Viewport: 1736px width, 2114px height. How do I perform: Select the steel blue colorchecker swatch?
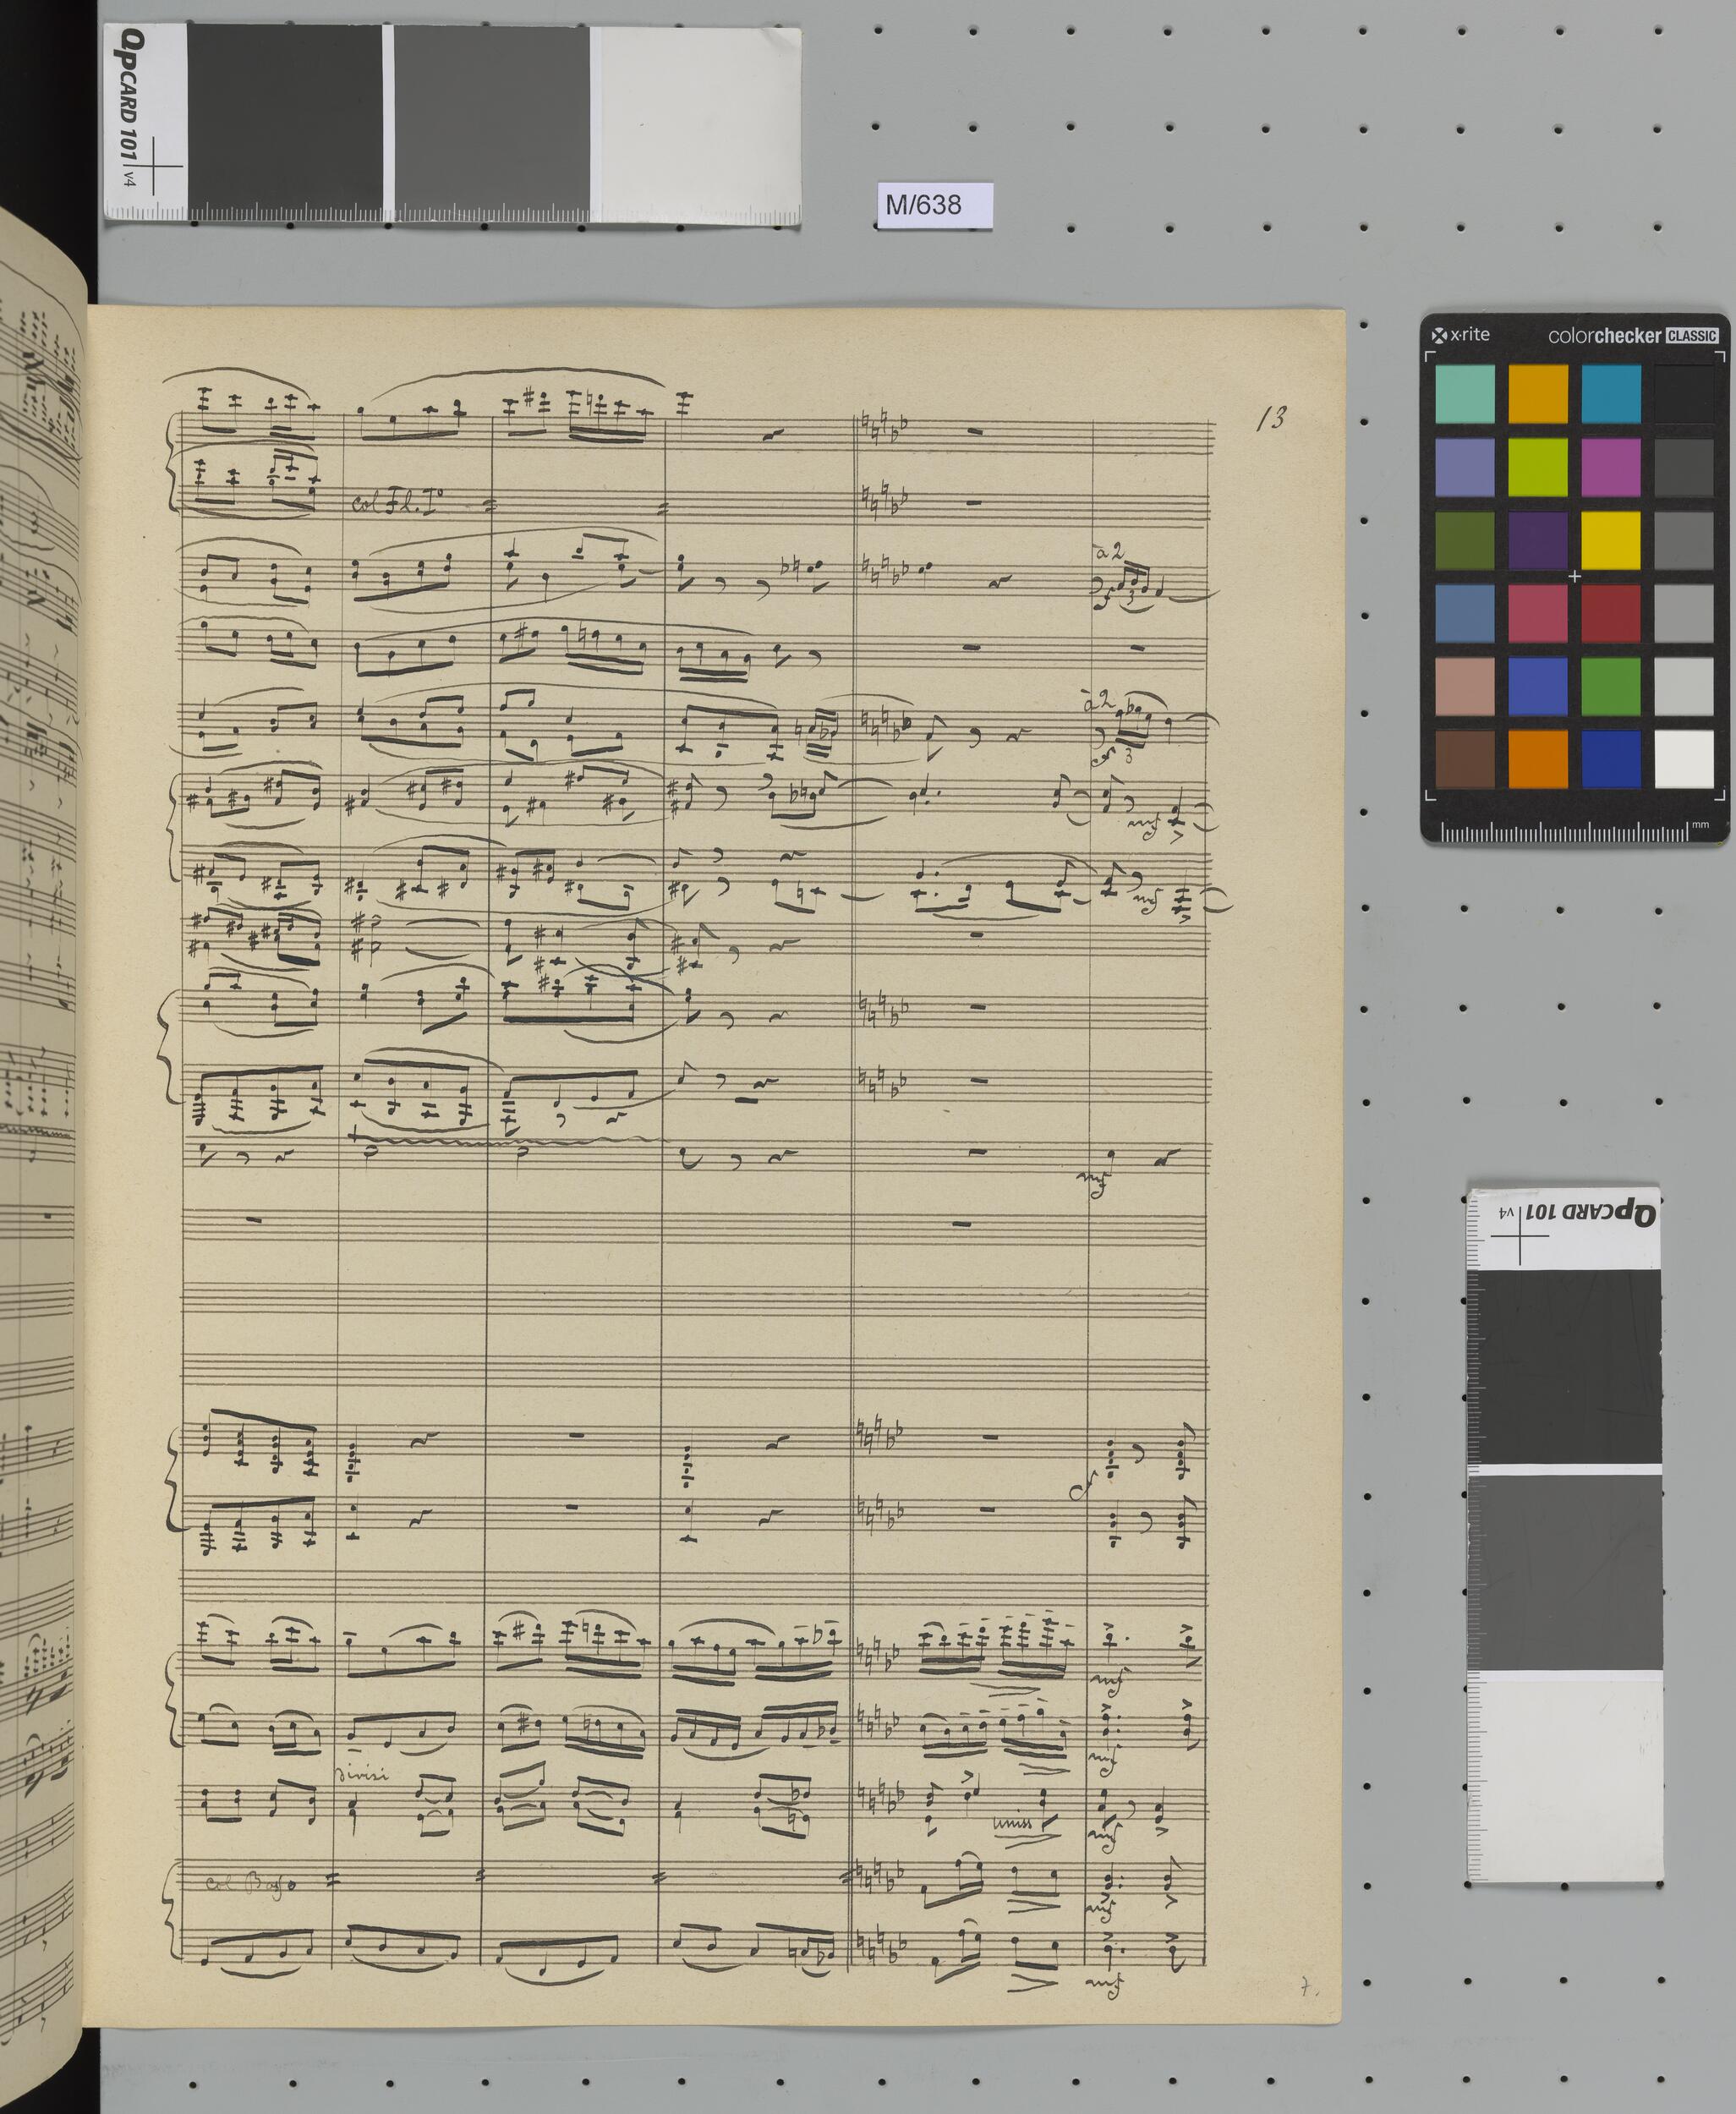(x=1465, y=613)
